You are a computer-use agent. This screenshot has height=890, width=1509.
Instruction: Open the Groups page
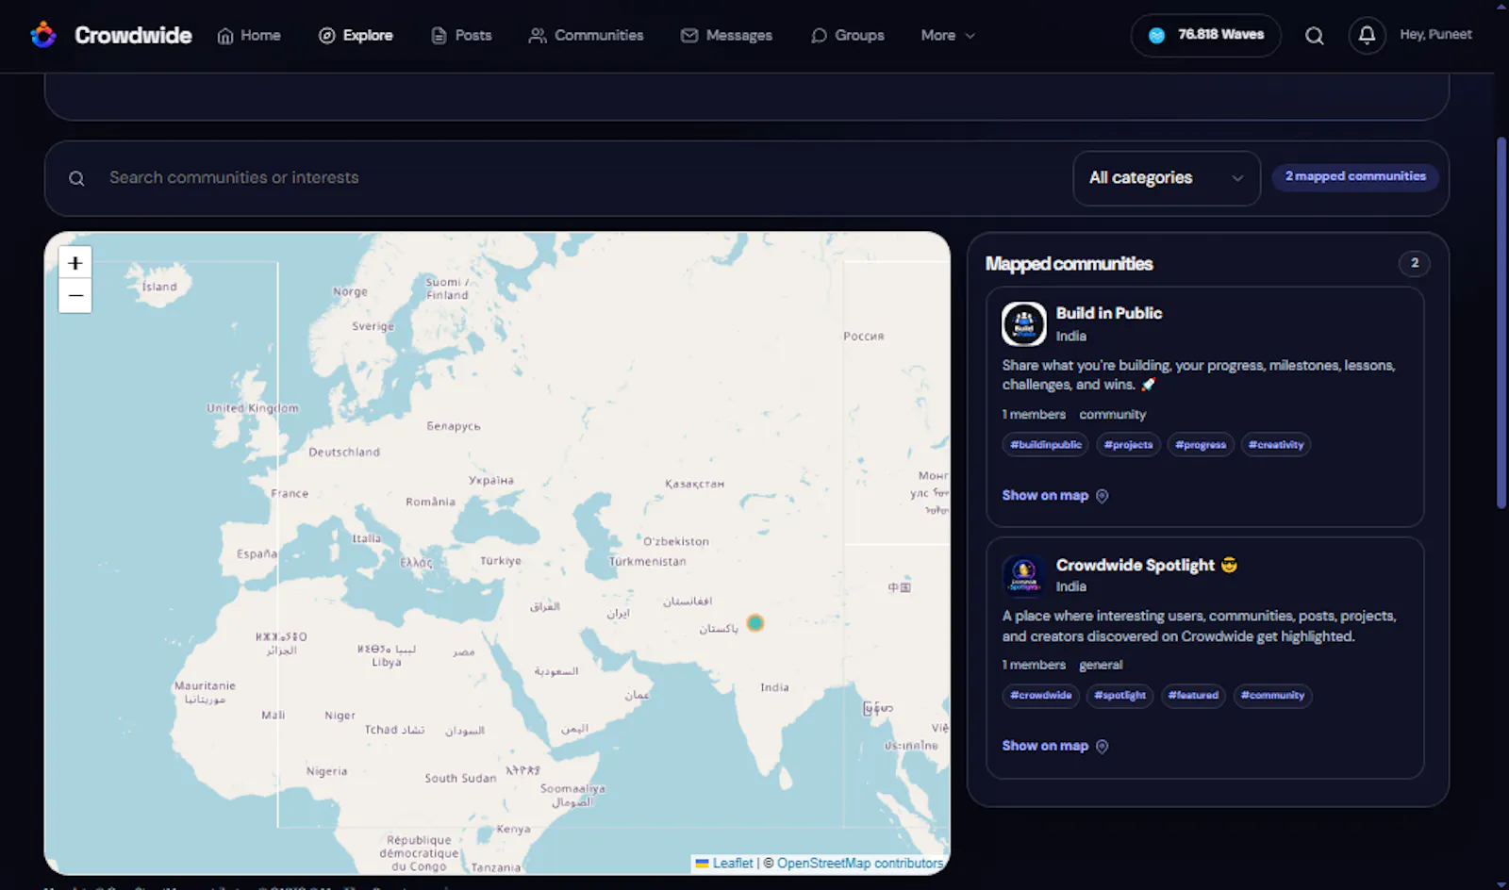point(848,35)
